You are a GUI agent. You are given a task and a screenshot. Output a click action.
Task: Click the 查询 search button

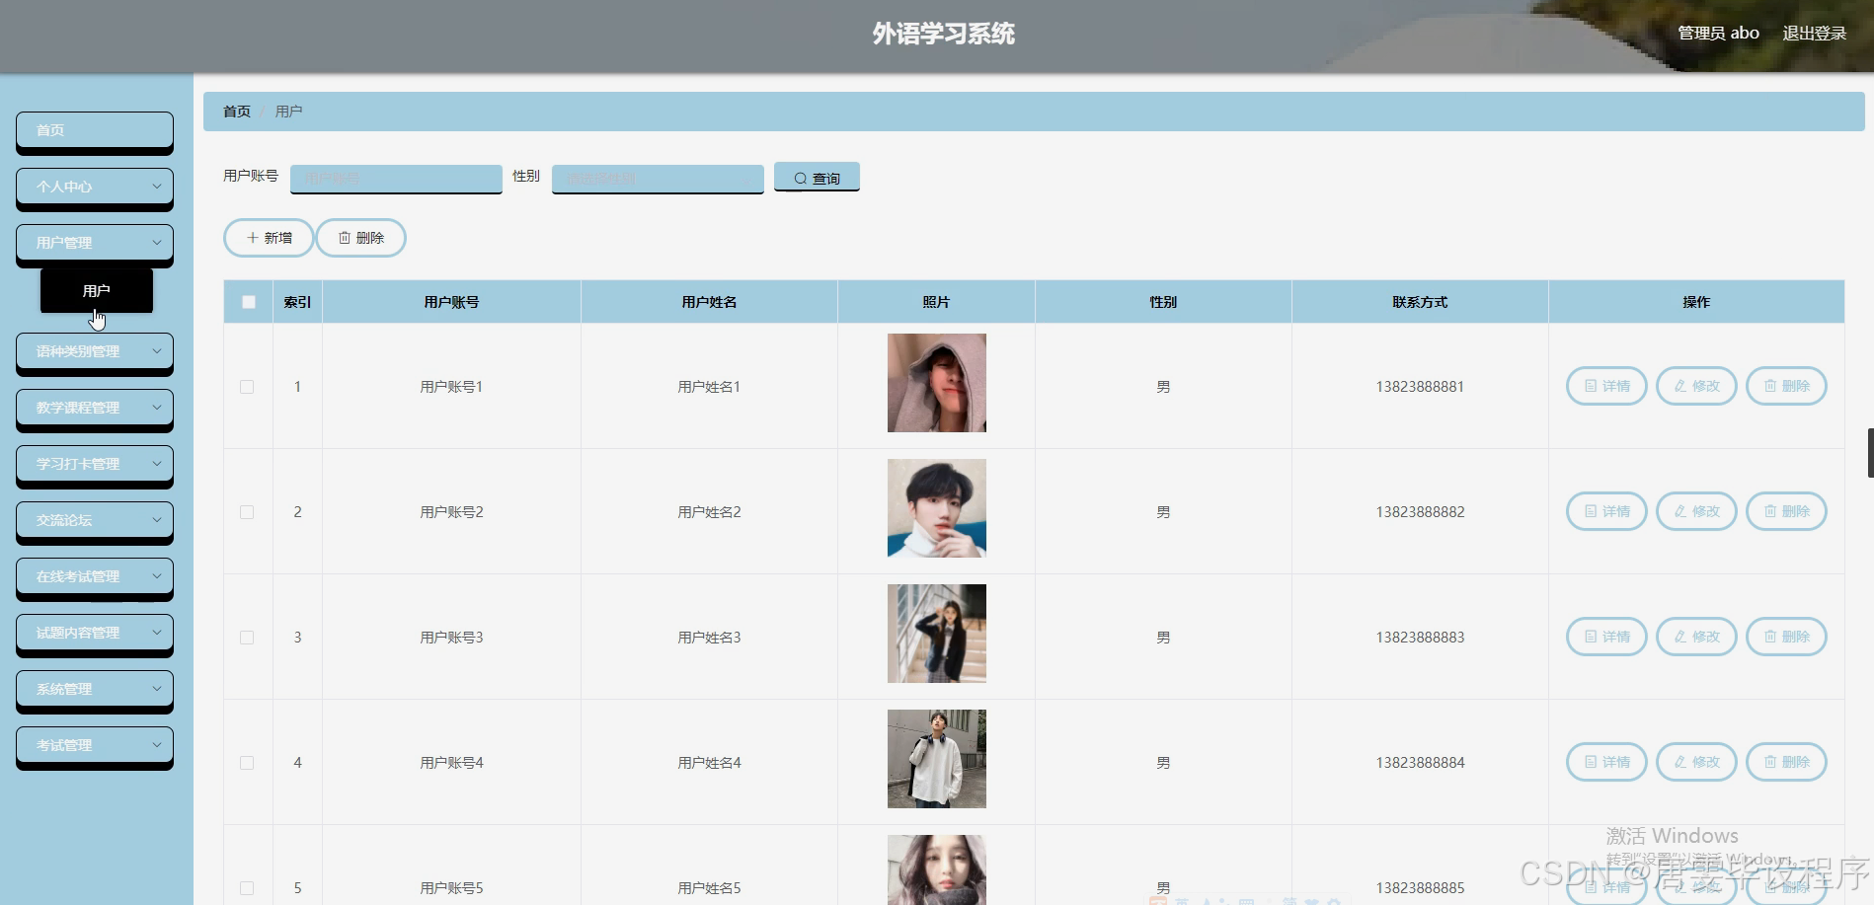[817, 178]
